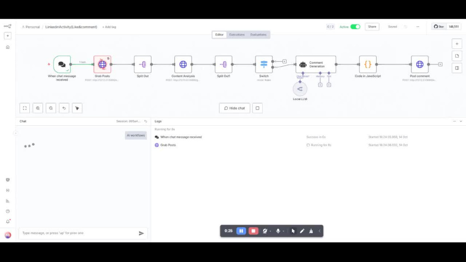Add Memory sub-node to Comment Generation
Image resolution: width=466 pixels, height=262 pixels.
click(x=320, y=85)
